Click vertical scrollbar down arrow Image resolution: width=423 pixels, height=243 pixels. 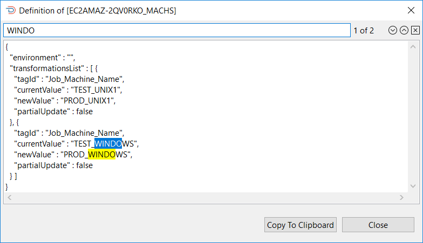click(x=413, y=186)
